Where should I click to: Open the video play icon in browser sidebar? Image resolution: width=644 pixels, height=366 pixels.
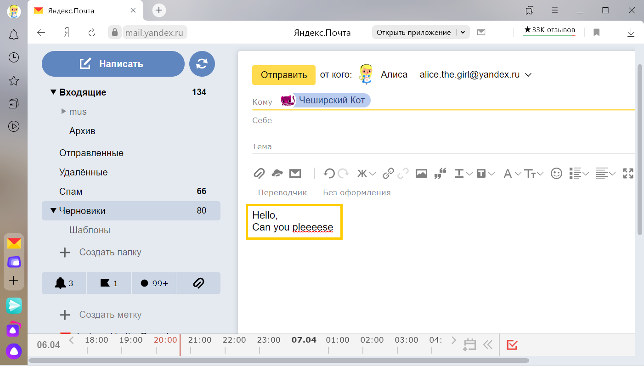click(x=14, y=126)
